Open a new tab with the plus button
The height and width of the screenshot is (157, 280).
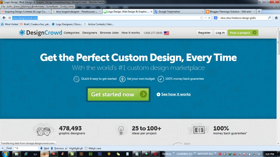[259, 12]
